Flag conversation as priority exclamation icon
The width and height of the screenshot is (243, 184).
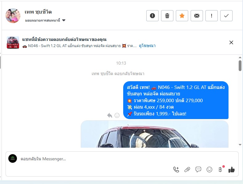click(x=212, y=16)
